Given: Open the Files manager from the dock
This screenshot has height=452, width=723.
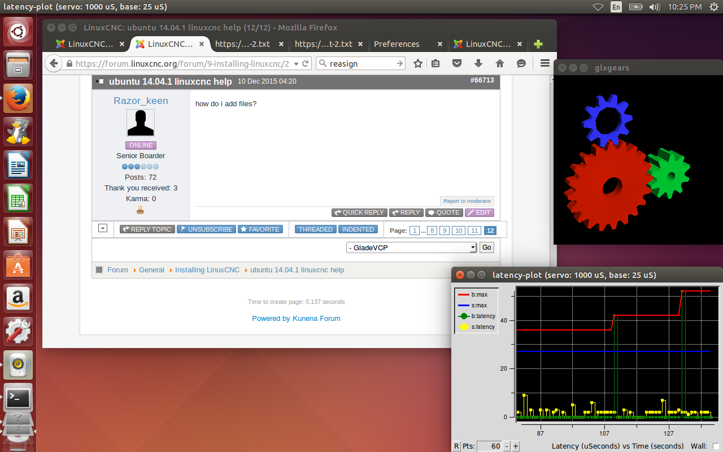Looking at the screenshot, I should click(x=18, y=65).
